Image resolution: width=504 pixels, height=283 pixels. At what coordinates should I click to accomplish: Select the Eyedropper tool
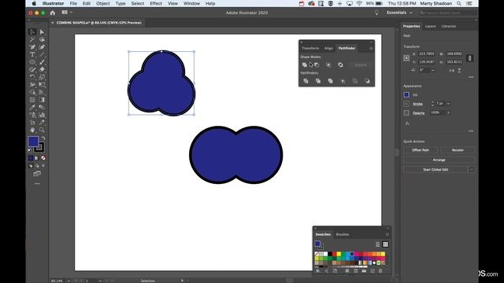(x=32, y=108)
